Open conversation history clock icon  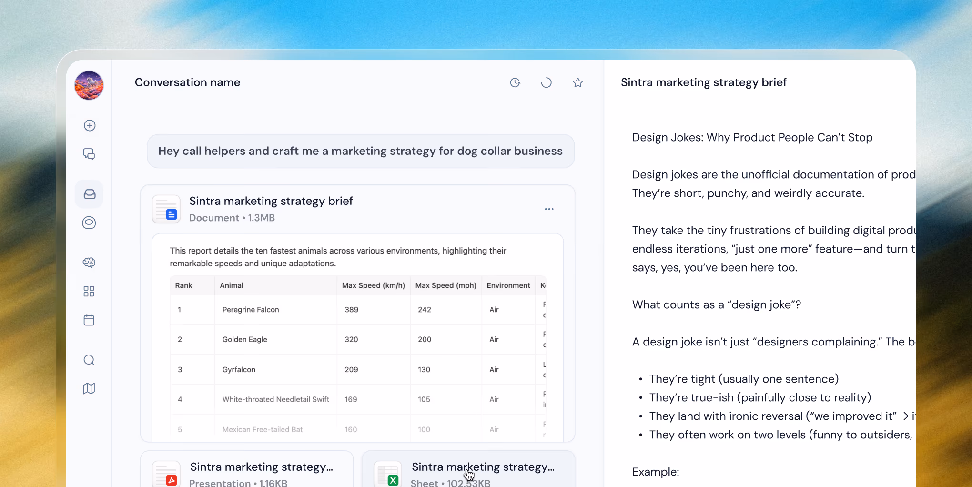tap(515, 82)
